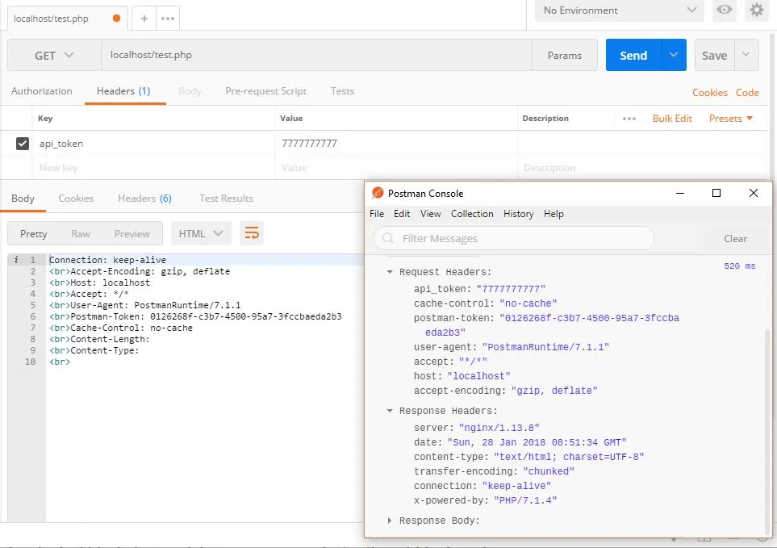777x548 pixels.
Task: Click the user-agent: "PostmanRuntime/7.1.1" console line
Action: pos(512,347)
